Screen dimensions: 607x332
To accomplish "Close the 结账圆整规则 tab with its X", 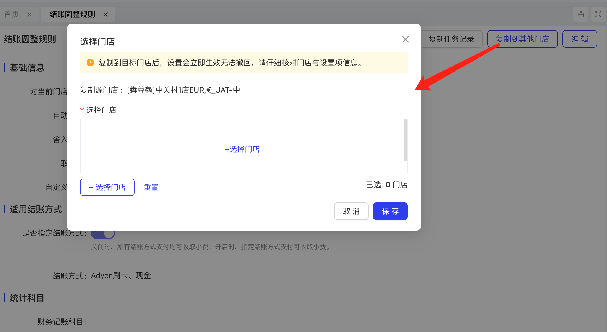I will 106,14.
